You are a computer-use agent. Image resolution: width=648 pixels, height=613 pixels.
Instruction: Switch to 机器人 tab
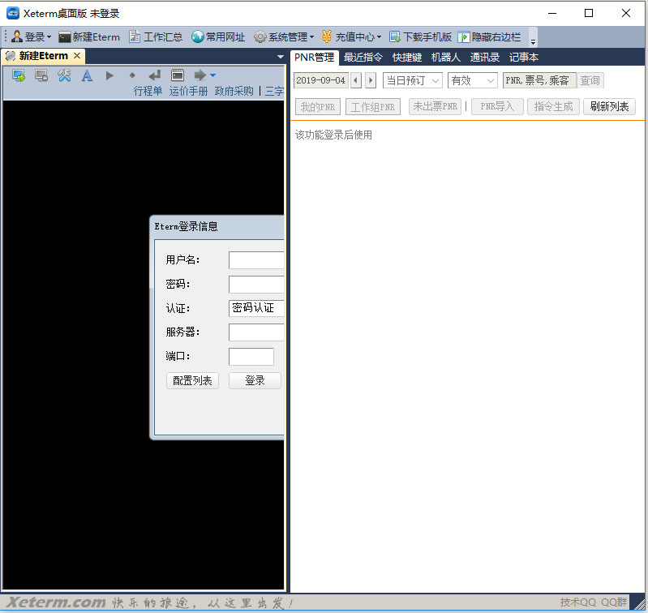pyautogui.click(x=446, y=58)
